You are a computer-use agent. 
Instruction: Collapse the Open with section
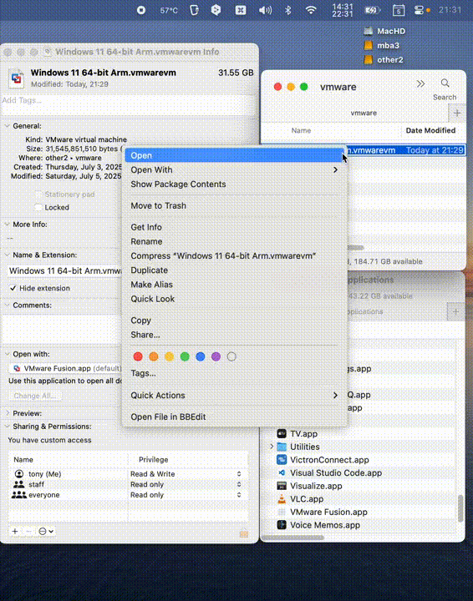click(7, 354)
